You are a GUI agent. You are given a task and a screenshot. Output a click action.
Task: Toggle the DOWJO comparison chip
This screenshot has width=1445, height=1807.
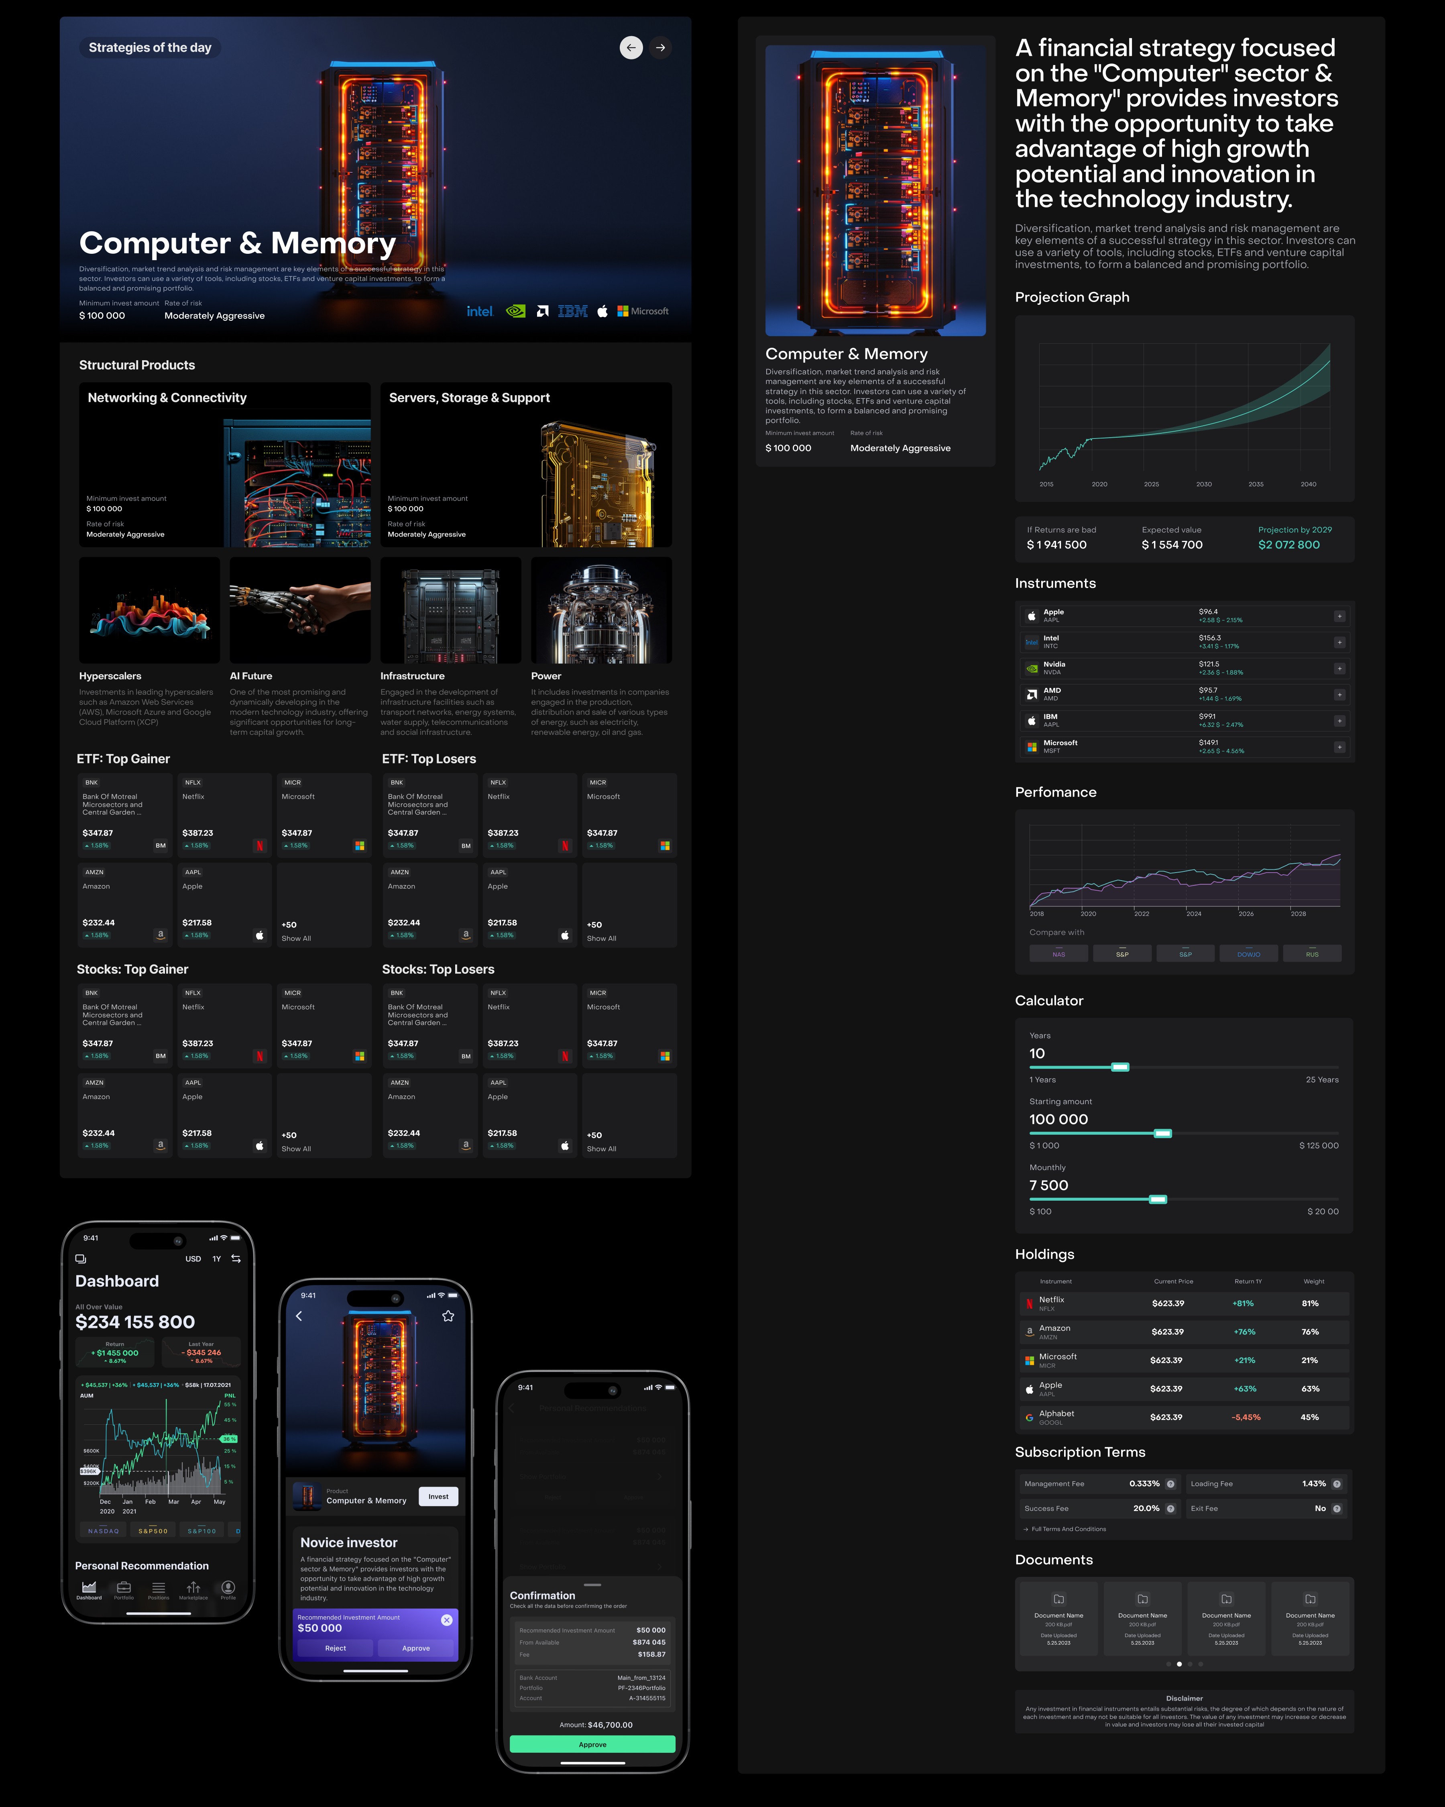[x=1248, y=954]
